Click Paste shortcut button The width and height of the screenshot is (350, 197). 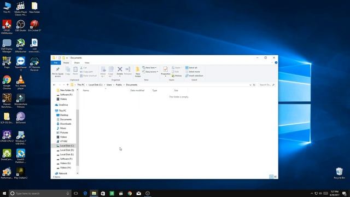[x=88, y=76]
